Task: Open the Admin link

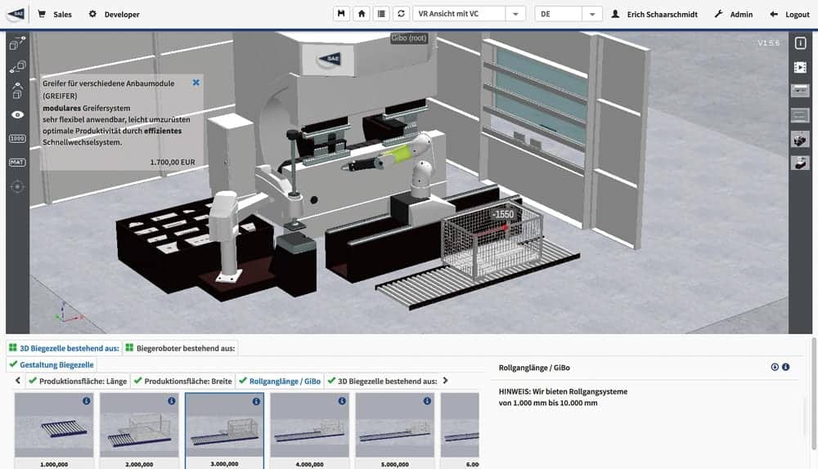Action: click(x=734, y=14)
